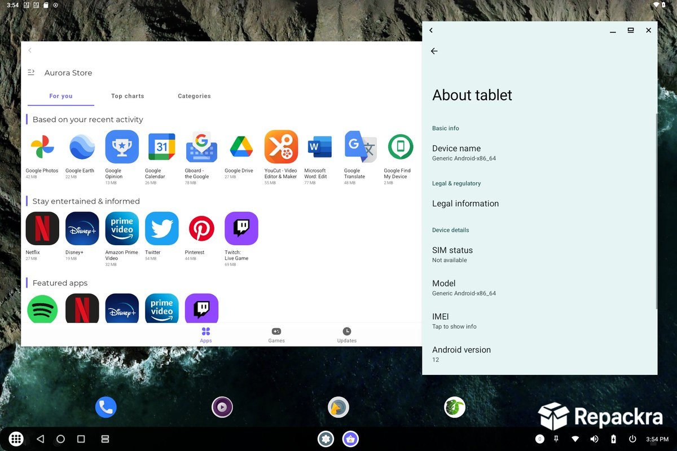Click About tablet scrollbar
Viewport: 677px width, 451px height.
[x=656, y=211]
